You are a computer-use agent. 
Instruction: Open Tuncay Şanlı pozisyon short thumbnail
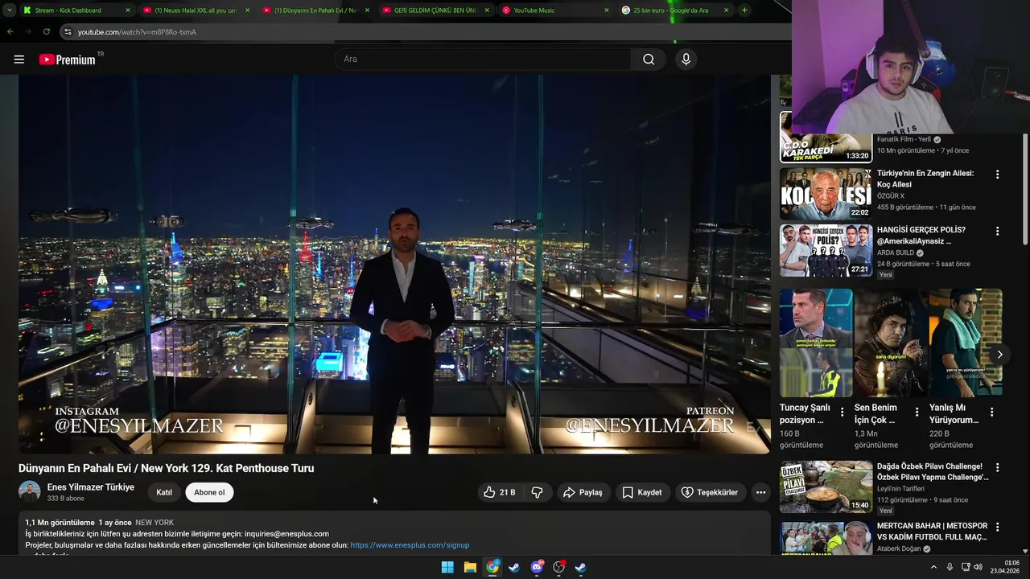816,343
